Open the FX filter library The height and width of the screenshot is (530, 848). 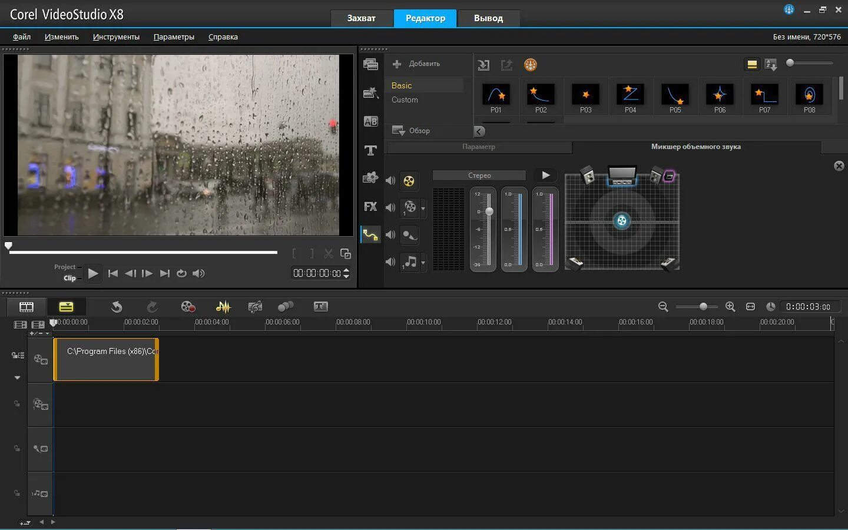coord(370,207)
